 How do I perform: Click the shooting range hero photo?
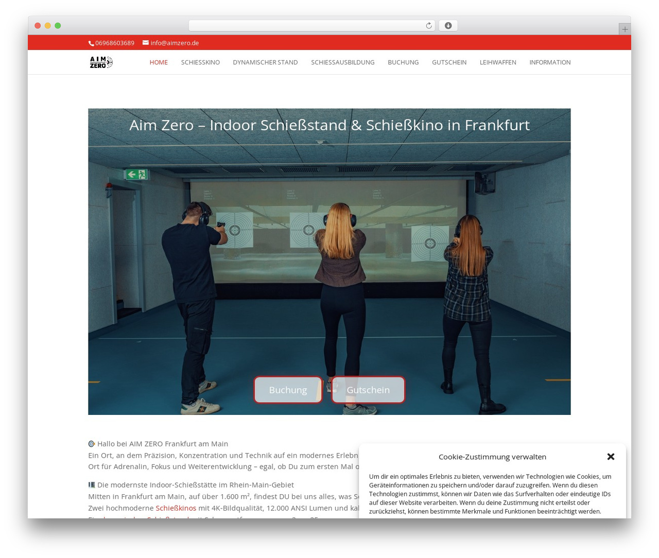(329, 261)
